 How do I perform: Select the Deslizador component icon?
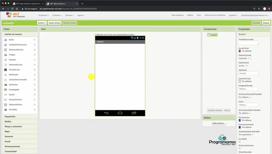(5, 85)
